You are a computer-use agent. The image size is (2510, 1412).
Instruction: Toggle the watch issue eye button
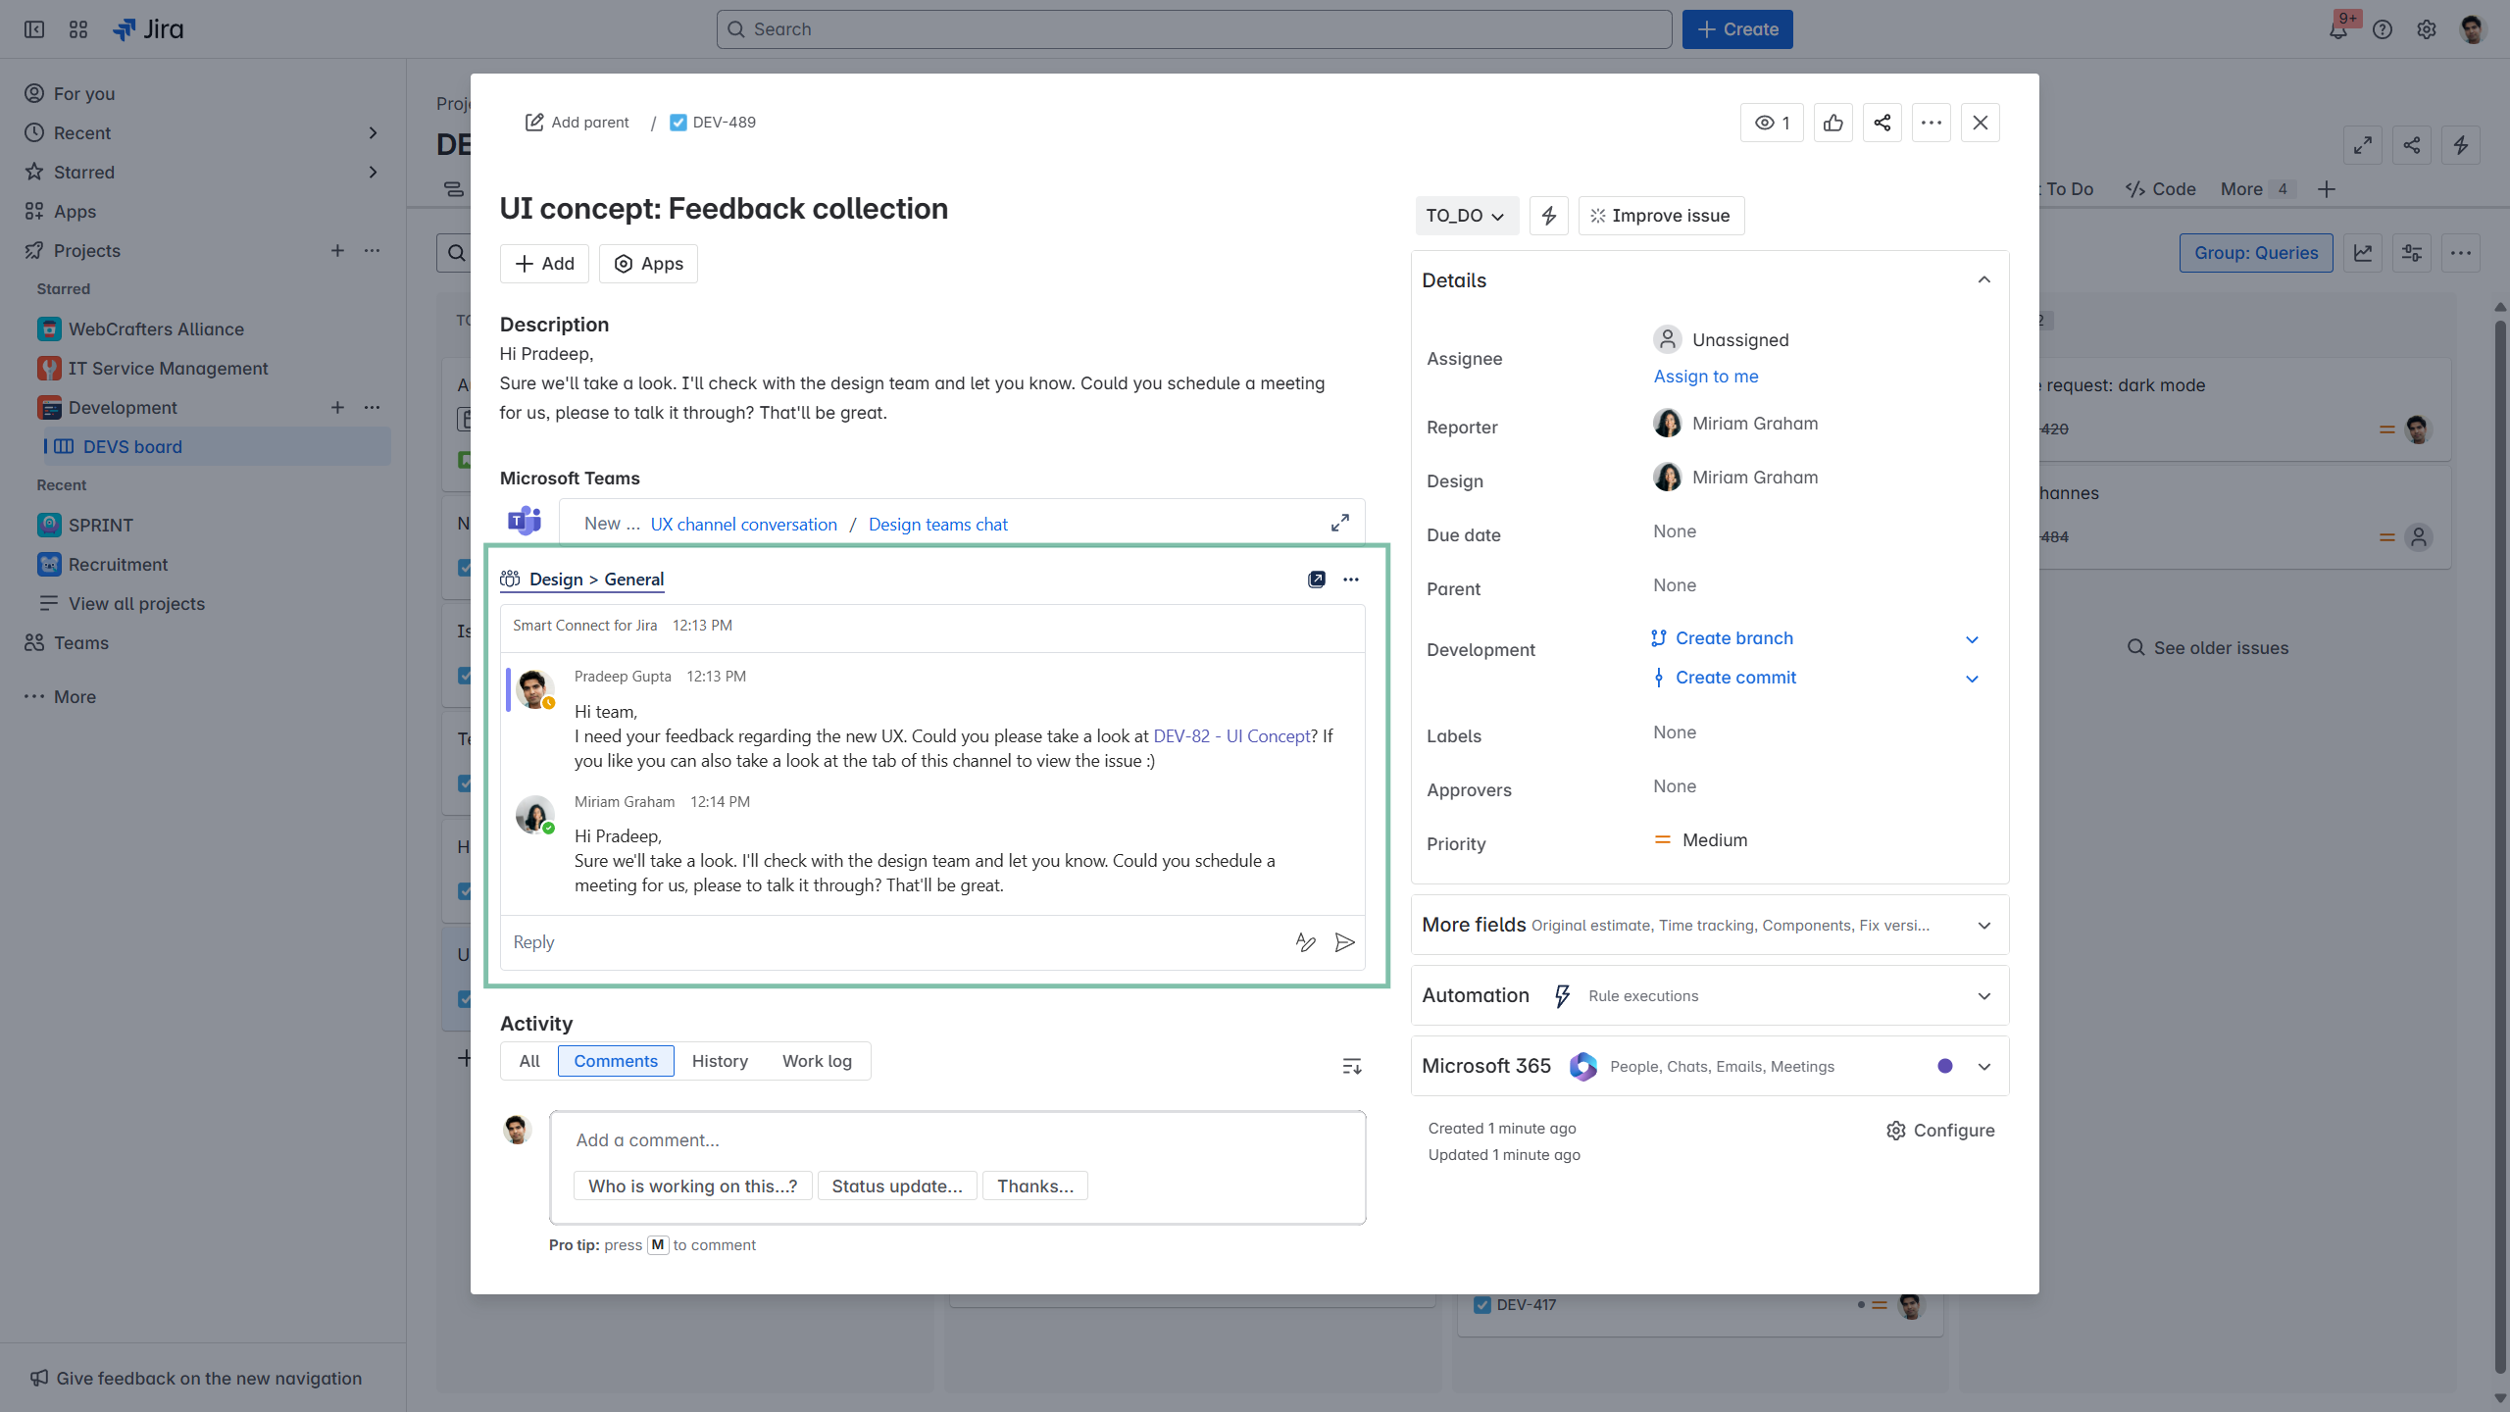click(x=1771, y=123)
